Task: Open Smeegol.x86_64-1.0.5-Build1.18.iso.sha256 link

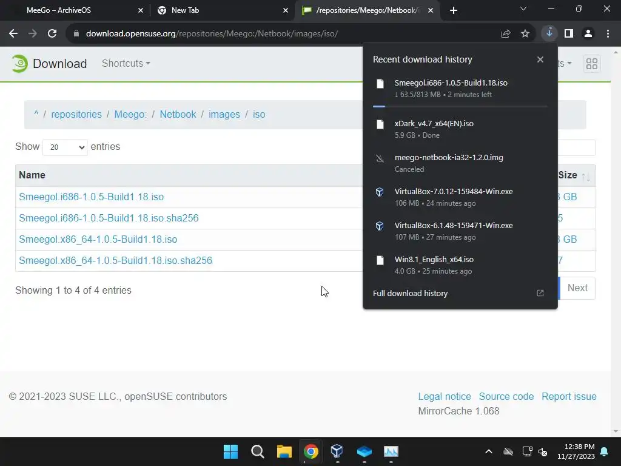Action: pyautogui.click(x=115, y=261)
